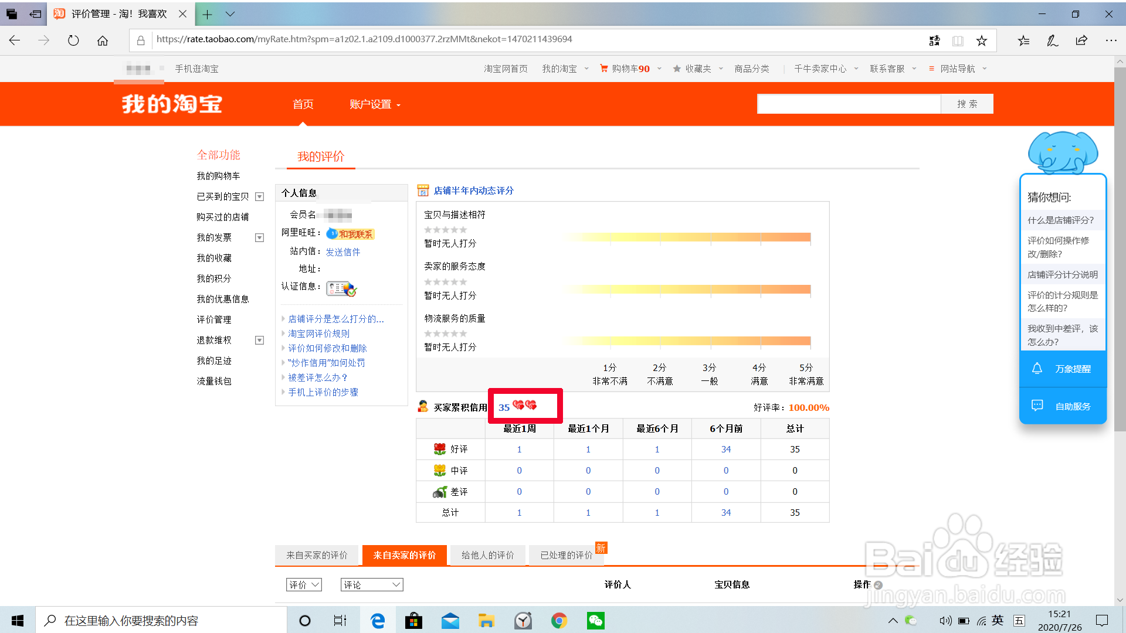This screenshot has height=633, width=1126.
Task: Click the Taobao header search field
Action: pyautogui.click(x=849, y=104)
